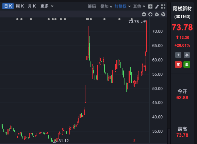197x144 pixels.
Task: Switch to 周K weekly chart tab
Action: [20, 6]
